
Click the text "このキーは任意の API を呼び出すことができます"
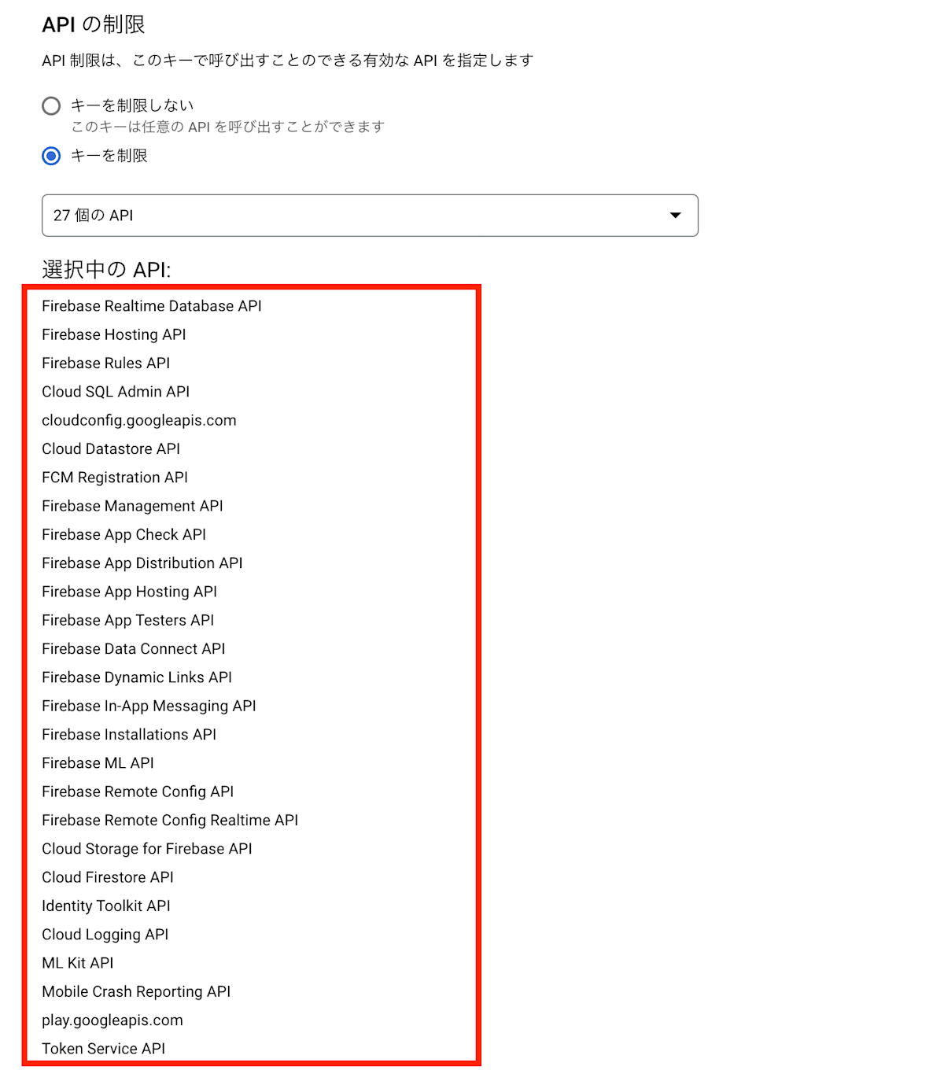coord(228,127)
